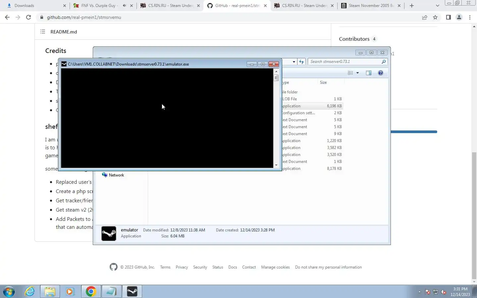
Task: Open README table of contents icon
Action: tap(43, 32)
